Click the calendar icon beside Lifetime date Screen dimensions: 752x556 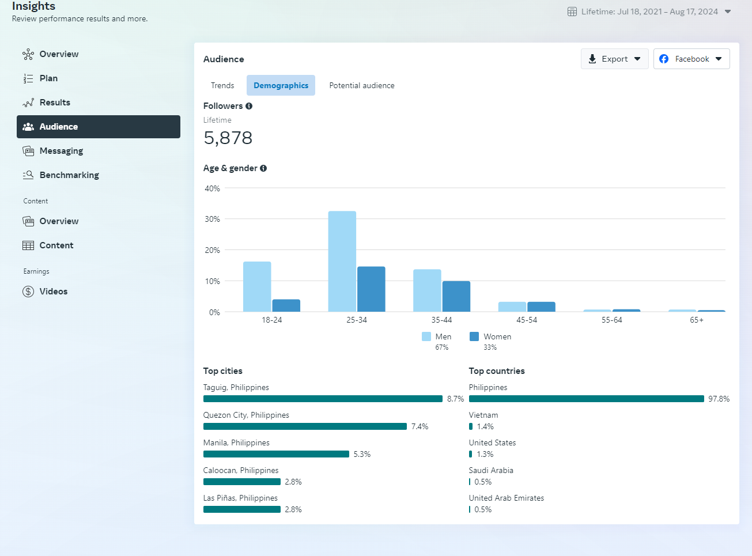(572, 12)
